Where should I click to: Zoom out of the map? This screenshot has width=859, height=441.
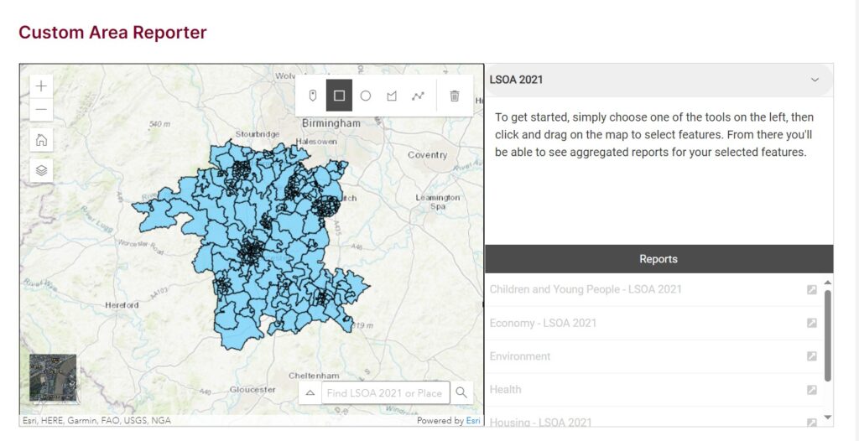pos(41,110)
